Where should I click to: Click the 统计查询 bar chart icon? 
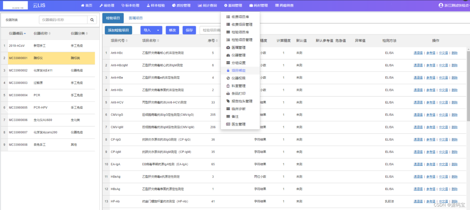[200, 5]
